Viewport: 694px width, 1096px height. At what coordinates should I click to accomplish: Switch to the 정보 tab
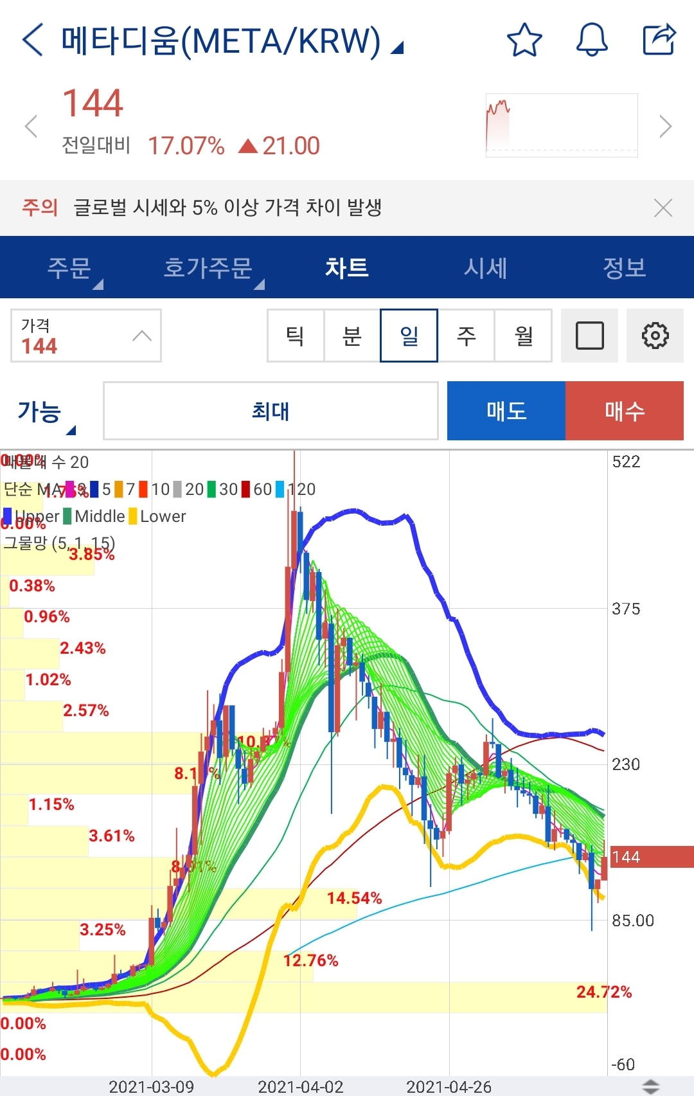point(625,267)
